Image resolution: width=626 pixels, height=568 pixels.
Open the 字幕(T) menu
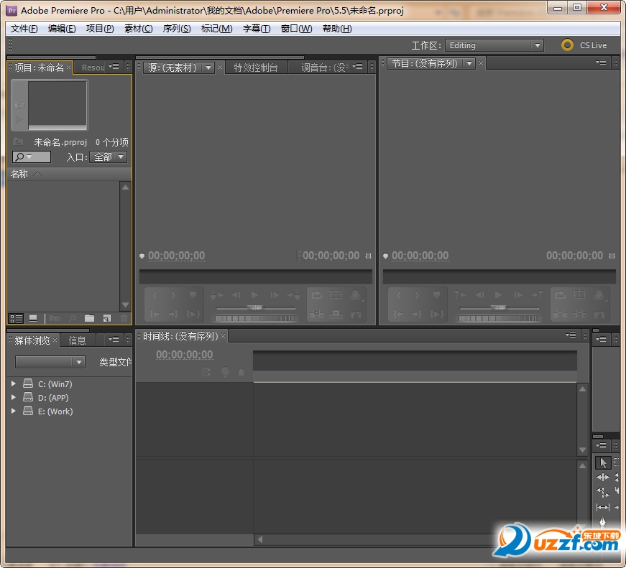(x=257, y=29)
